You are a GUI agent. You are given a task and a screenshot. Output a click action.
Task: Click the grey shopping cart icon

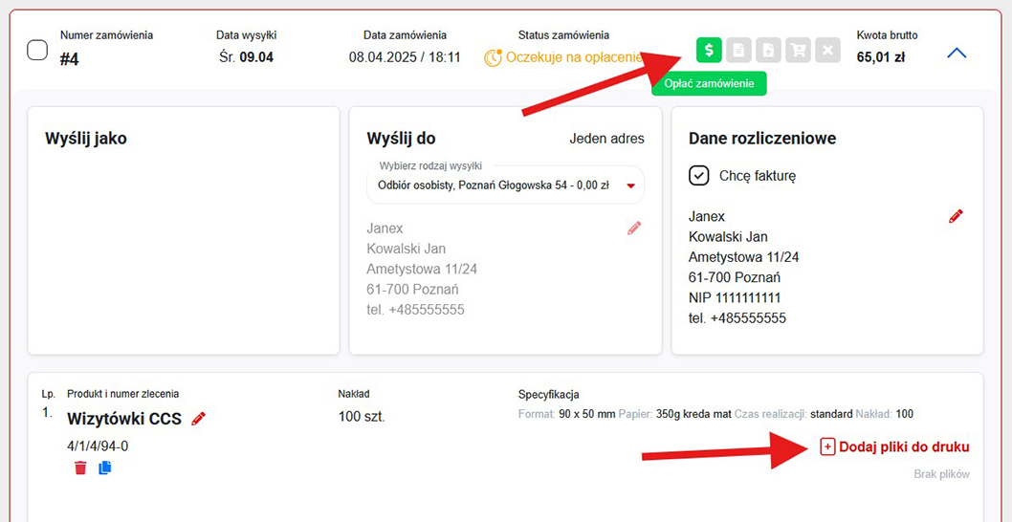798,50
